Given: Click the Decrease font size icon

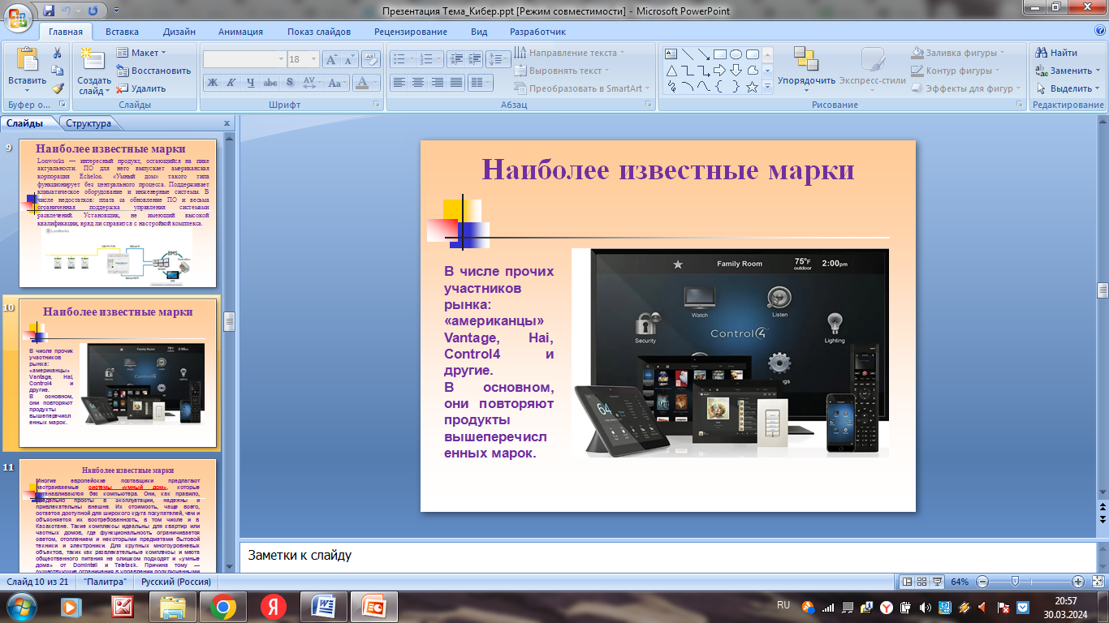Looking at the screenshot, I should coord(350,59).
